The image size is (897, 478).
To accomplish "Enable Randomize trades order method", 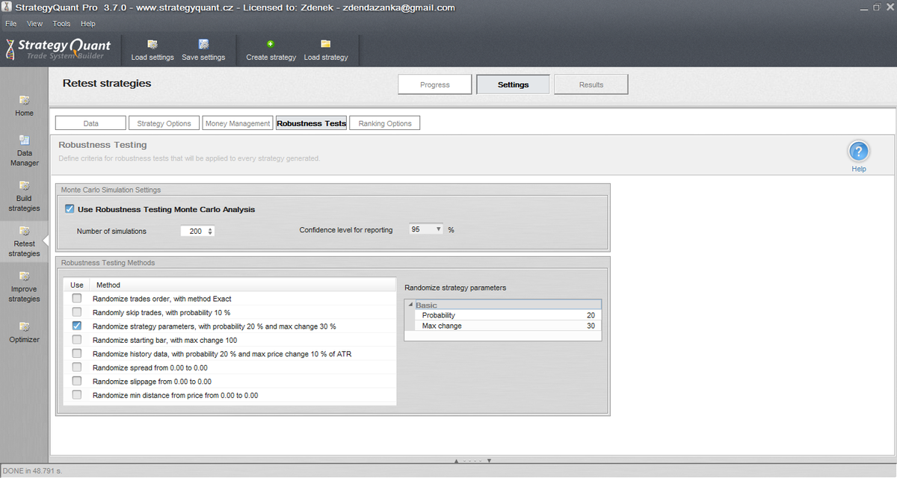I will (x=77, y=299).
